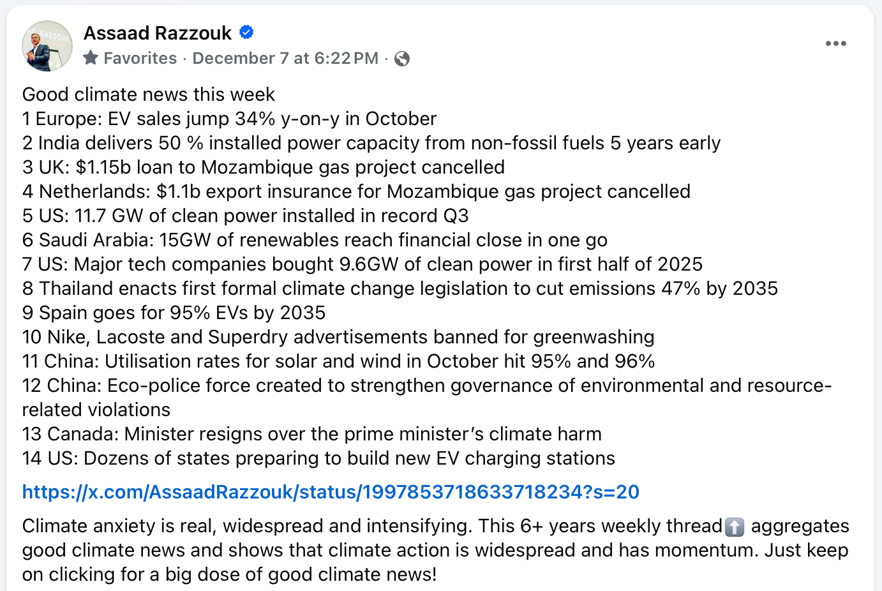The width and height of the screenshot is (882, 591).
Task: Click the Spain 95% EVs by 2035 line
Action: click(x=174, y=313)
